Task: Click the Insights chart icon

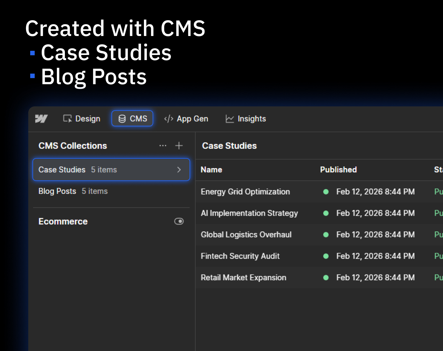Action: (229, 119)
